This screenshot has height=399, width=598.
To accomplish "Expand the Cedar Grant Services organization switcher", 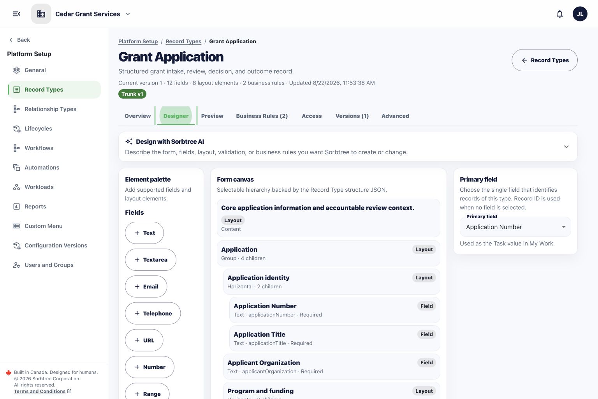I will coord(128,14).
